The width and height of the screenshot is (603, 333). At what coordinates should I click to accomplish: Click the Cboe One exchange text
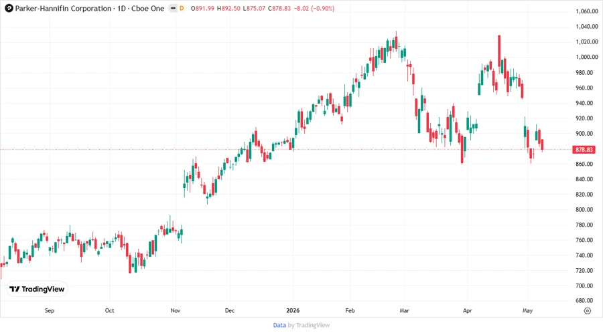(x=147, y=8)
